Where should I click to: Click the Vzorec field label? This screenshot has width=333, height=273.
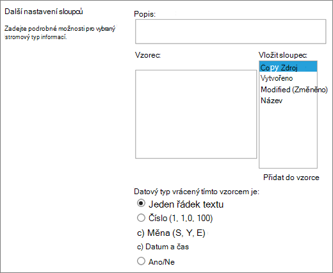148,55
